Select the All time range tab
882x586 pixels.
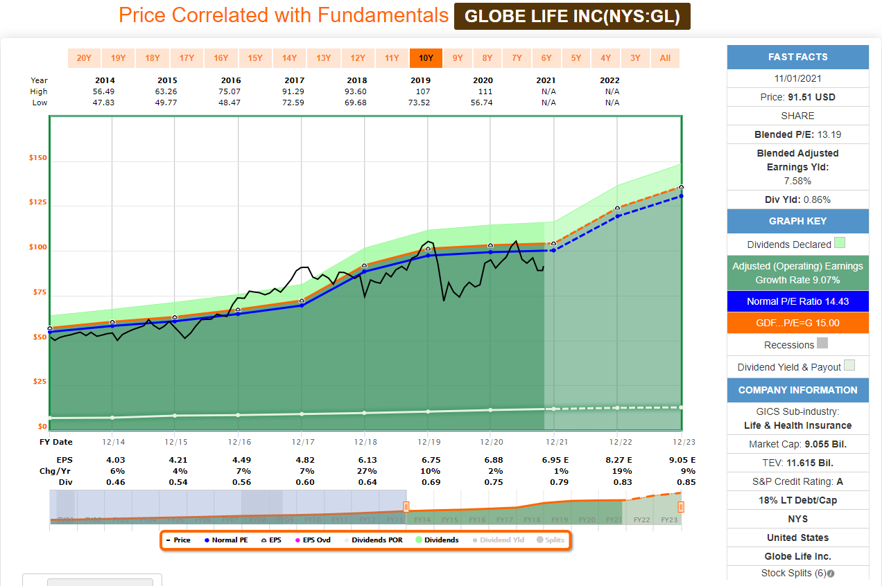[665, 58]
